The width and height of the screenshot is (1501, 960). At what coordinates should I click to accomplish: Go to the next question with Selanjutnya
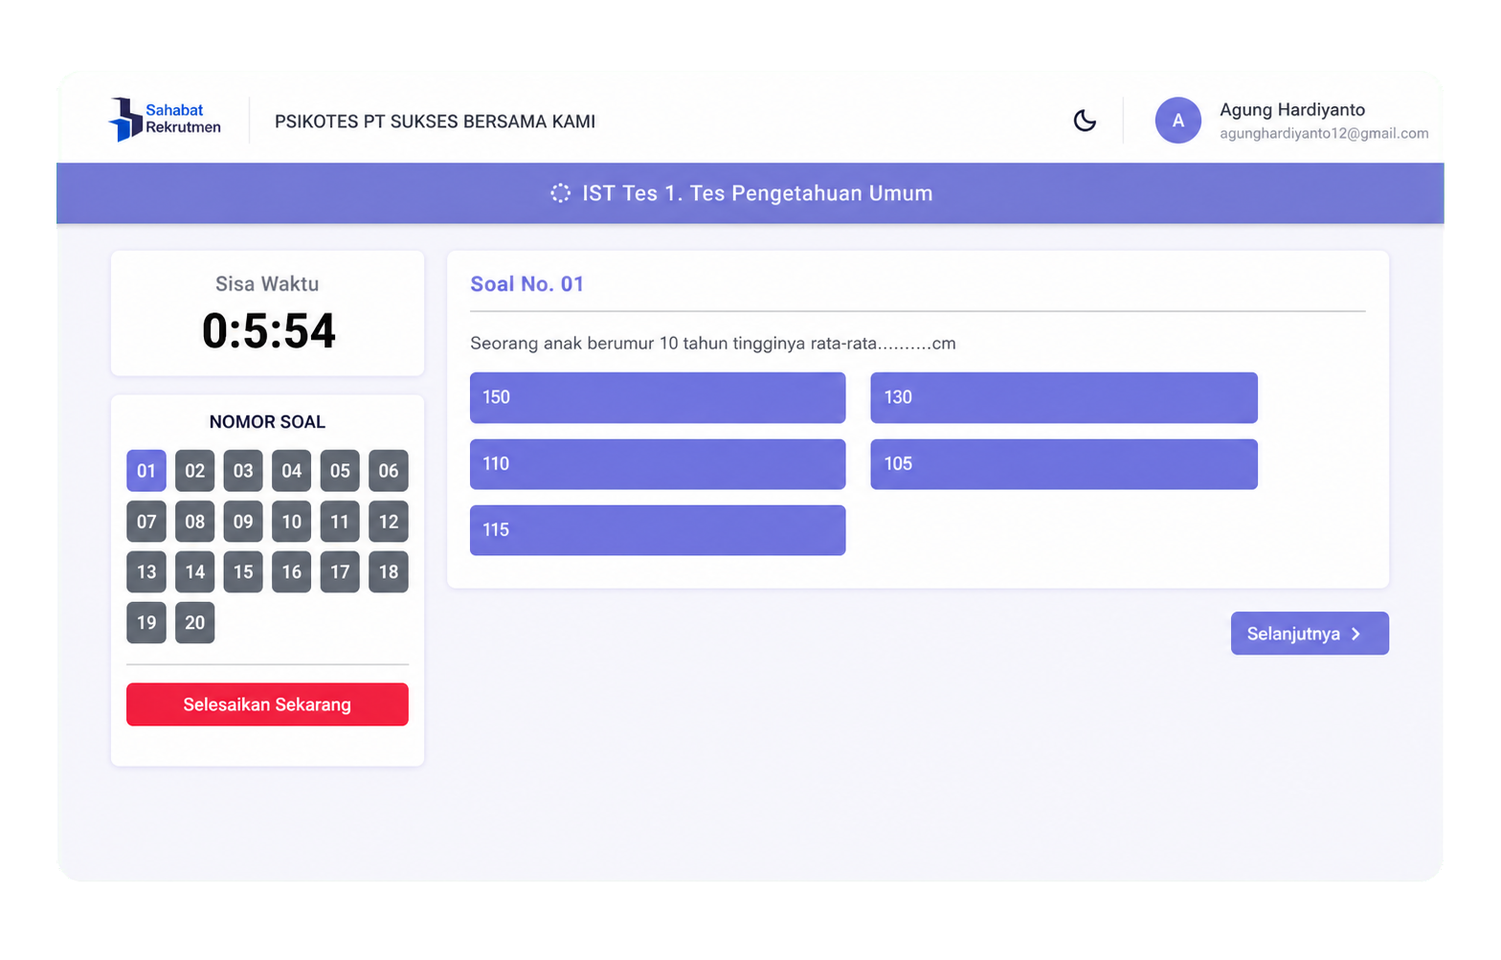(1310, 634)
